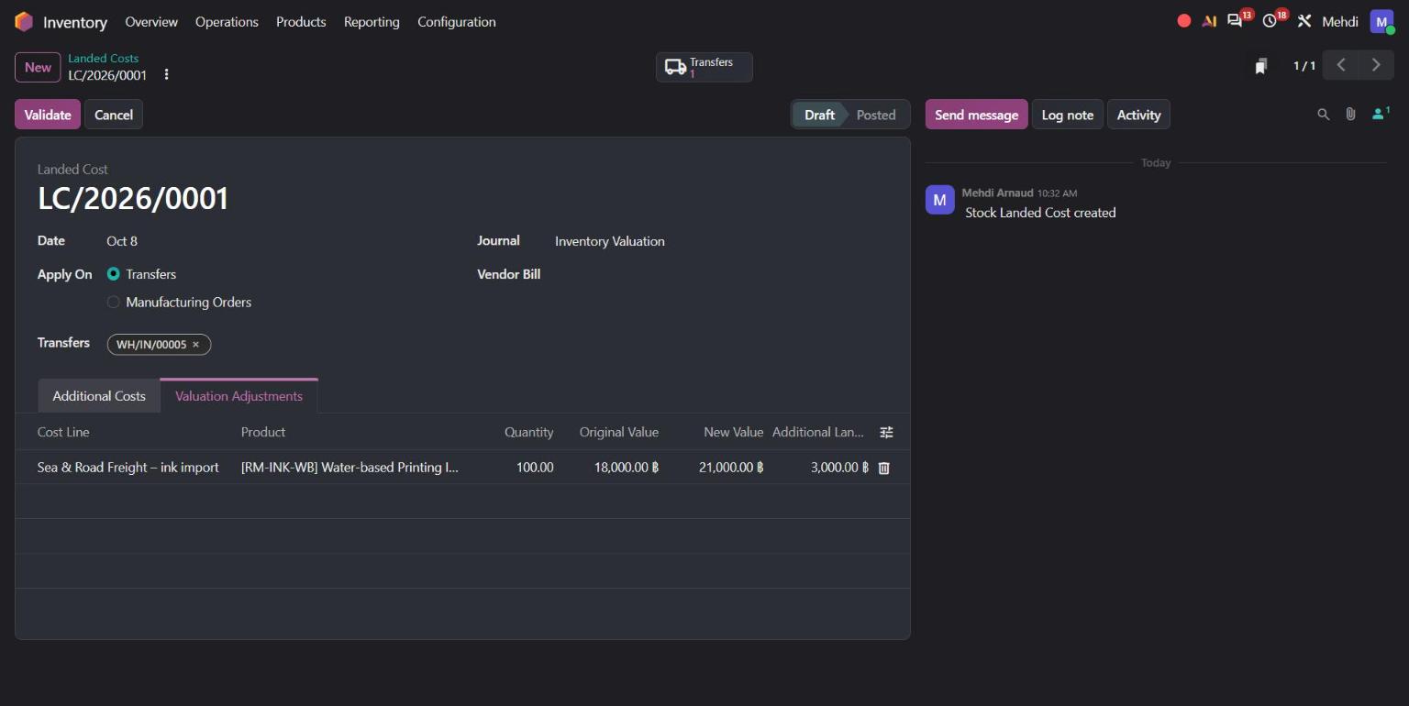Open the AI assistant icon in top bar

[1209, 21]
